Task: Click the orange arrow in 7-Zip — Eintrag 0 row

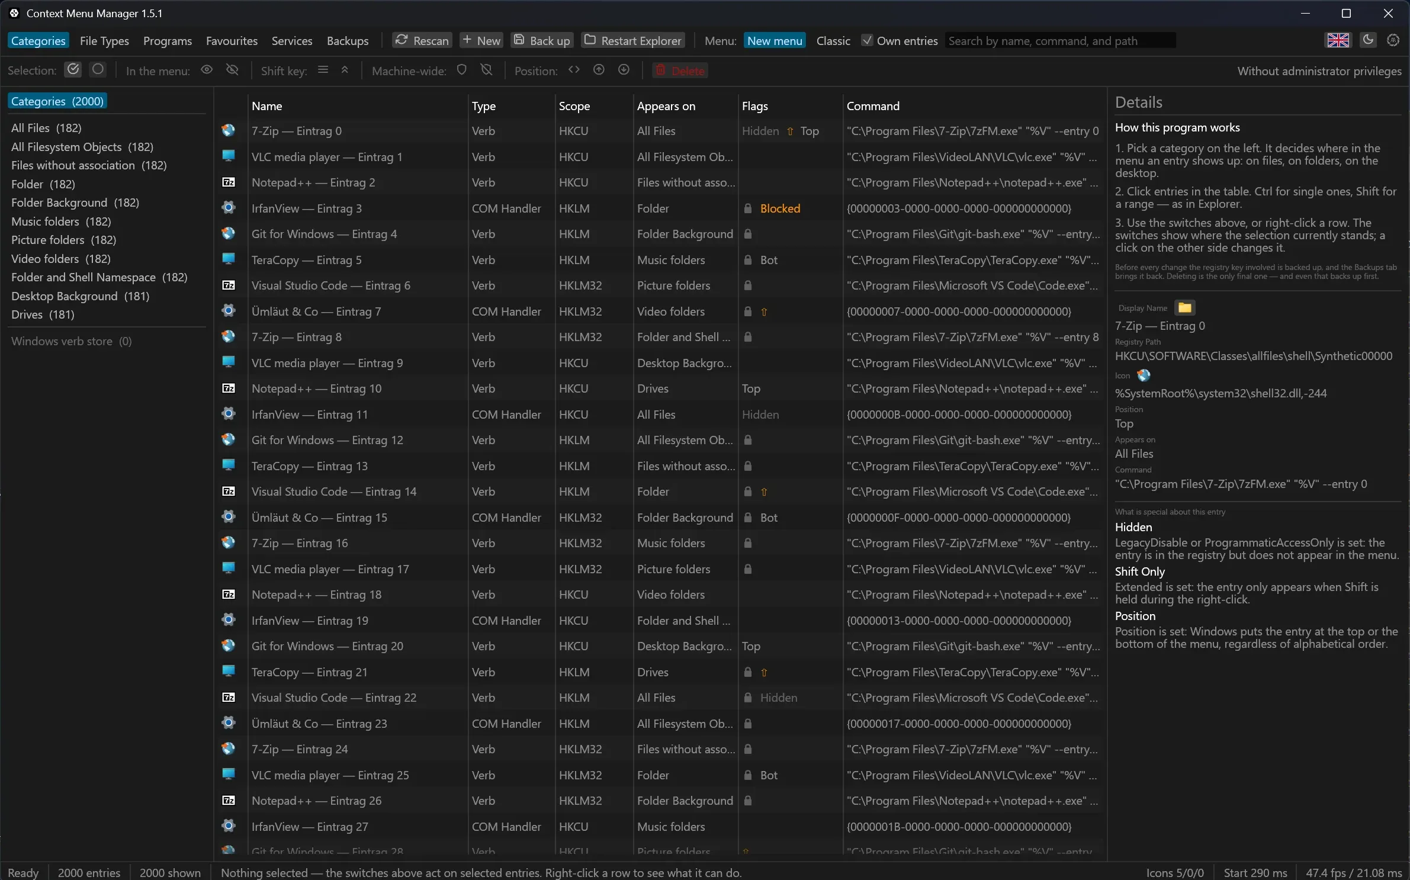Action: tap(790, 131)
